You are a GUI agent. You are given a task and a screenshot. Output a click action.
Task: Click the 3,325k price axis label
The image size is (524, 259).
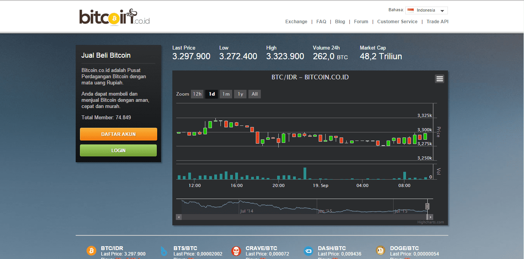(x=425, y=115)
